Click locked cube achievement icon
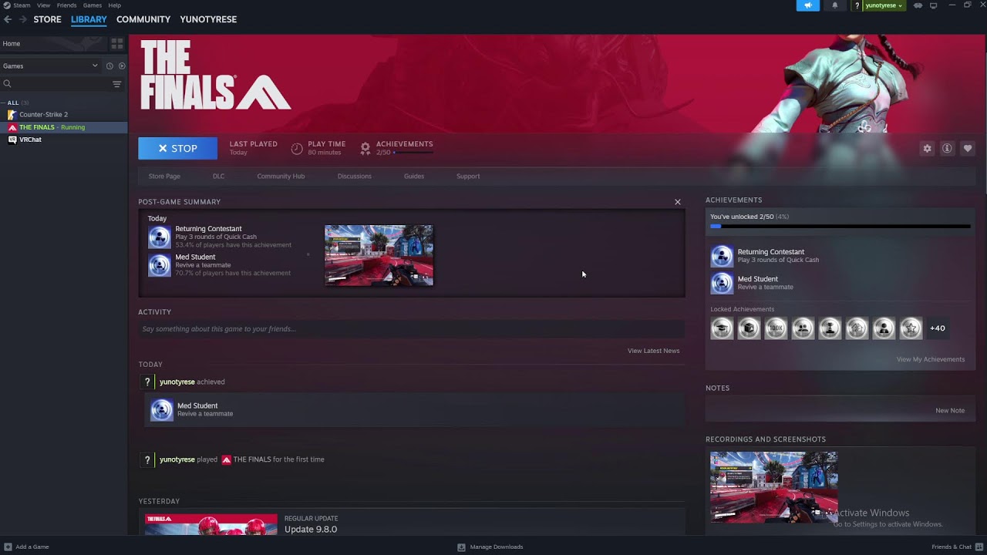The height and width of the screenshot is (555, 987). point(749,328)
